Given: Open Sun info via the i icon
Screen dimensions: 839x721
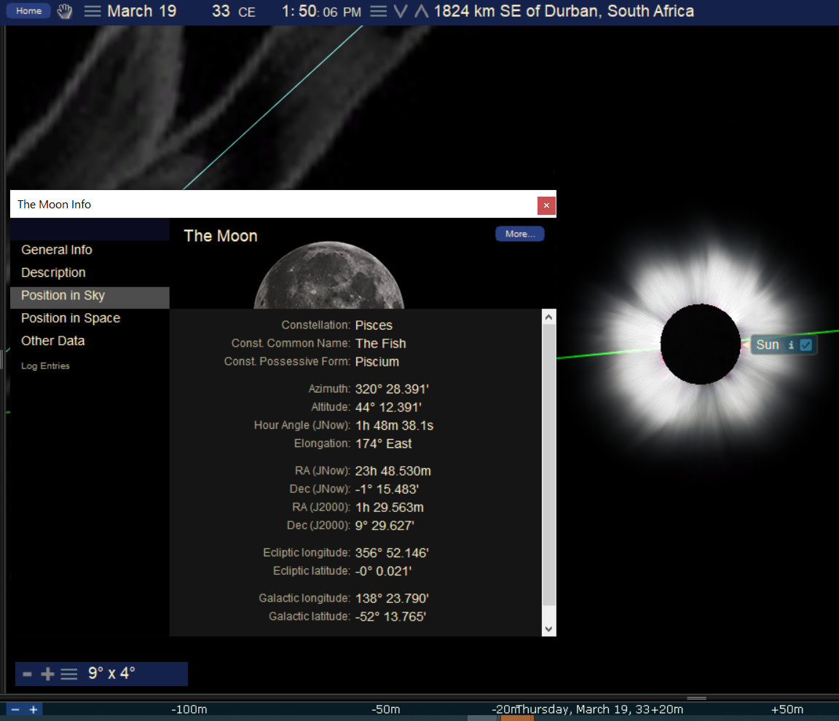Looking at the screenshot, I should pos(791,345).
